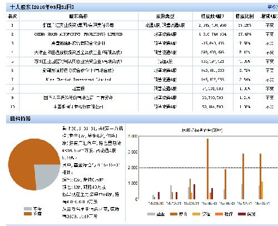Click the rank 1 shareholder name cell
Viewport: 278px width, 226px height.
pos(78,25)
